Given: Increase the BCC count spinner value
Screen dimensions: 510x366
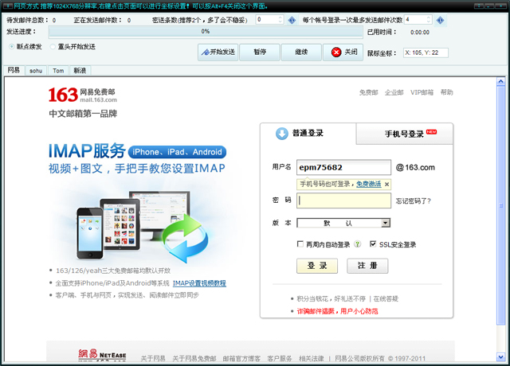Looking at the screenshot, I should click(280, 18).
